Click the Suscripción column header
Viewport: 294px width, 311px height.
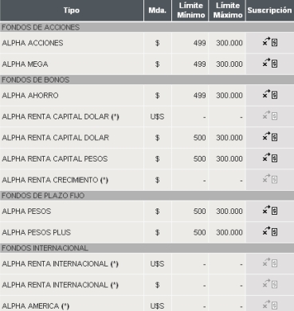[269, 10]
